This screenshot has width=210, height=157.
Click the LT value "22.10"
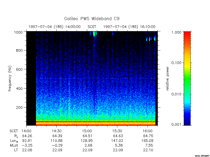click(148, 150)
